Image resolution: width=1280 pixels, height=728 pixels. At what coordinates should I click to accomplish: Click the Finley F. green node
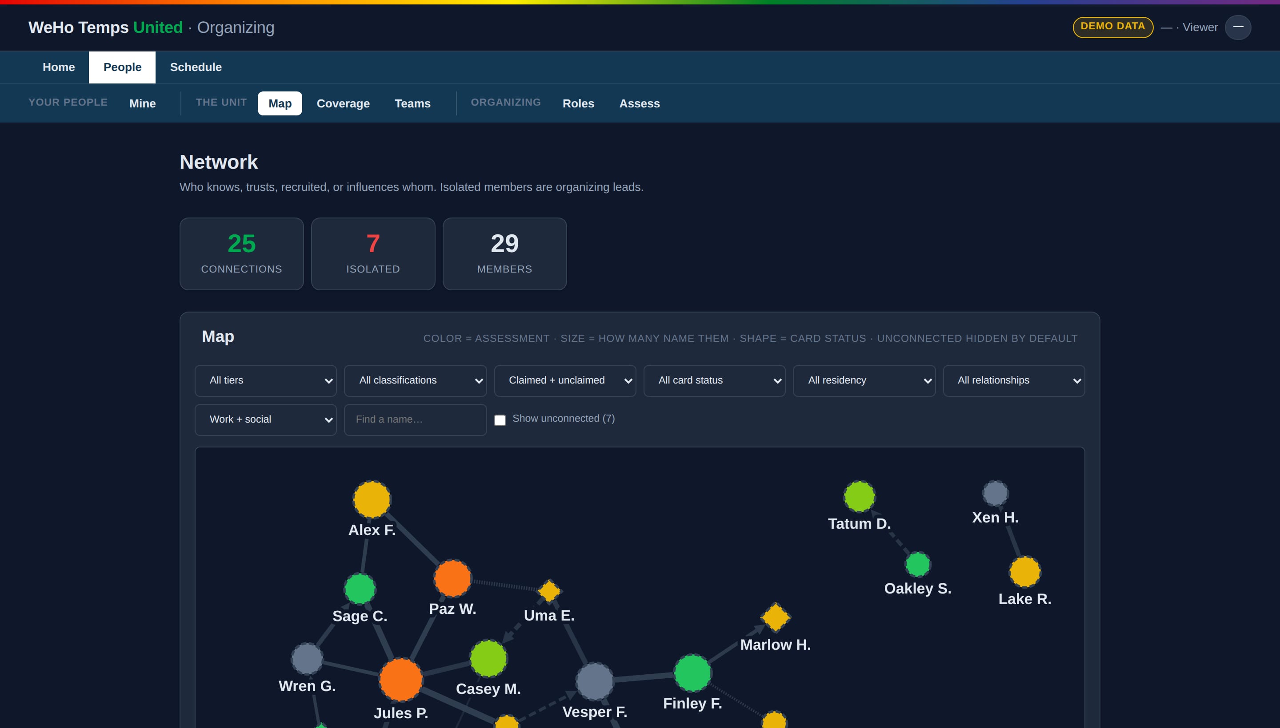[x=692, y=673]
